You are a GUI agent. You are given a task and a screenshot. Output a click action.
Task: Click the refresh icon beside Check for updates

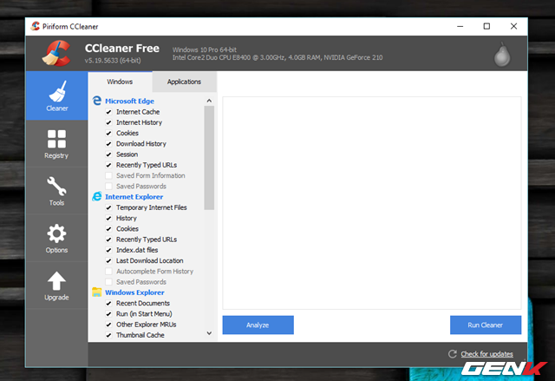[x=452, y=354]
